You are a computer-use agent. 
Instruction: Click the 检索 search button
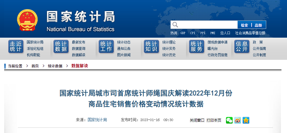coord(244,25)
